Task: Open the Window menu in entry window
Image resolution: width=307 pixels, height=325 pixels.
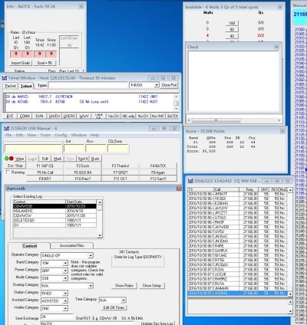Action: 78,135
